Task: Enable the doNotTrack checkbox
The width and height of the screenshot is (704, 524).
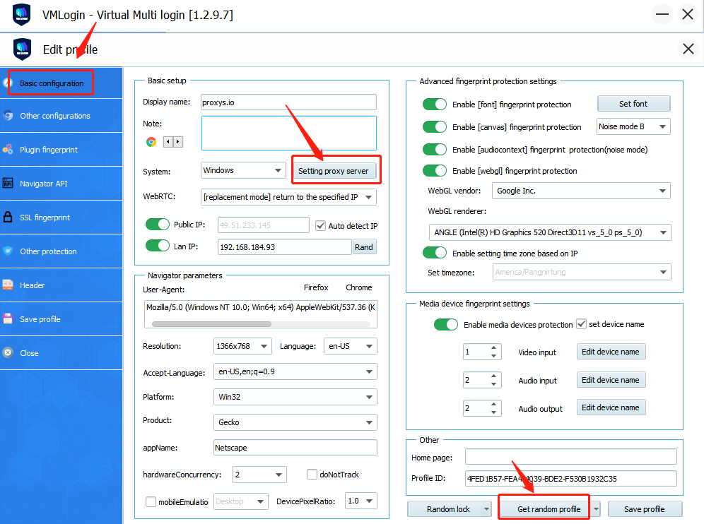Action: pos(312,475)
